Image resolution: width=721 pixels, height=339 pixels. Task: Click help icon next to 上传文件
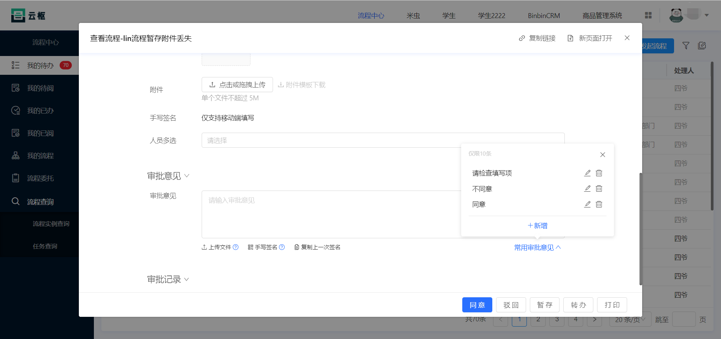[236, 247]
